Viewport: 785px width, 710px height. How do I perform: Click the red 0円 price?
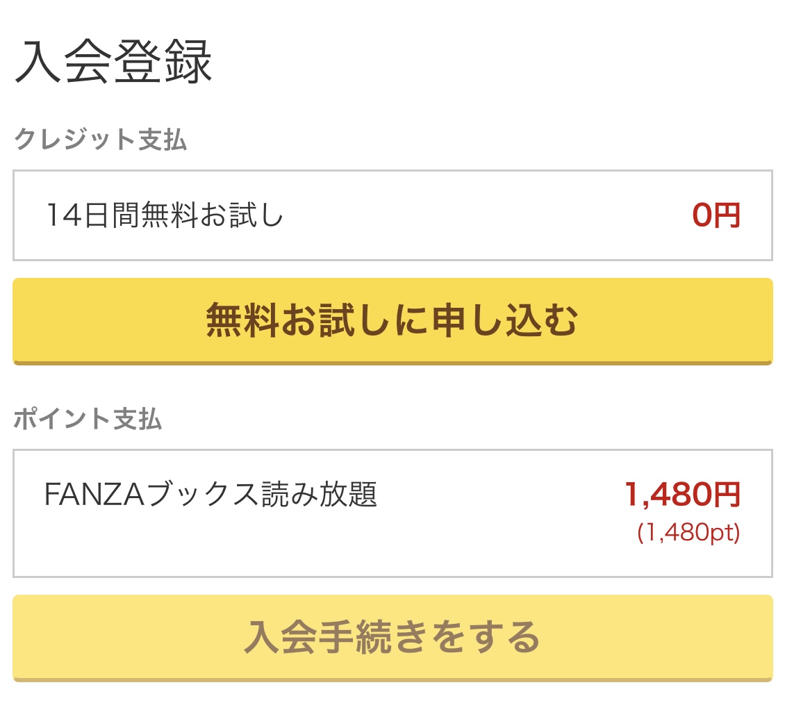click(x=716, y=215)
